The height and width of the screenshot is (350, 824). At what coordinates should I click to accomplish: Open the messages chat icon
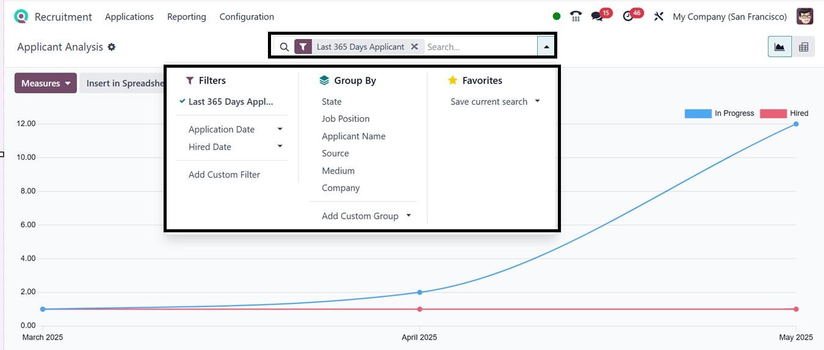click(598, 16)
